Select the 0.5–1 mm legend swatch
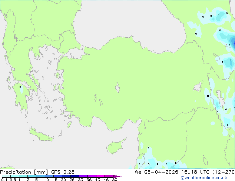 pyautogui.click(x=15, y=176)
